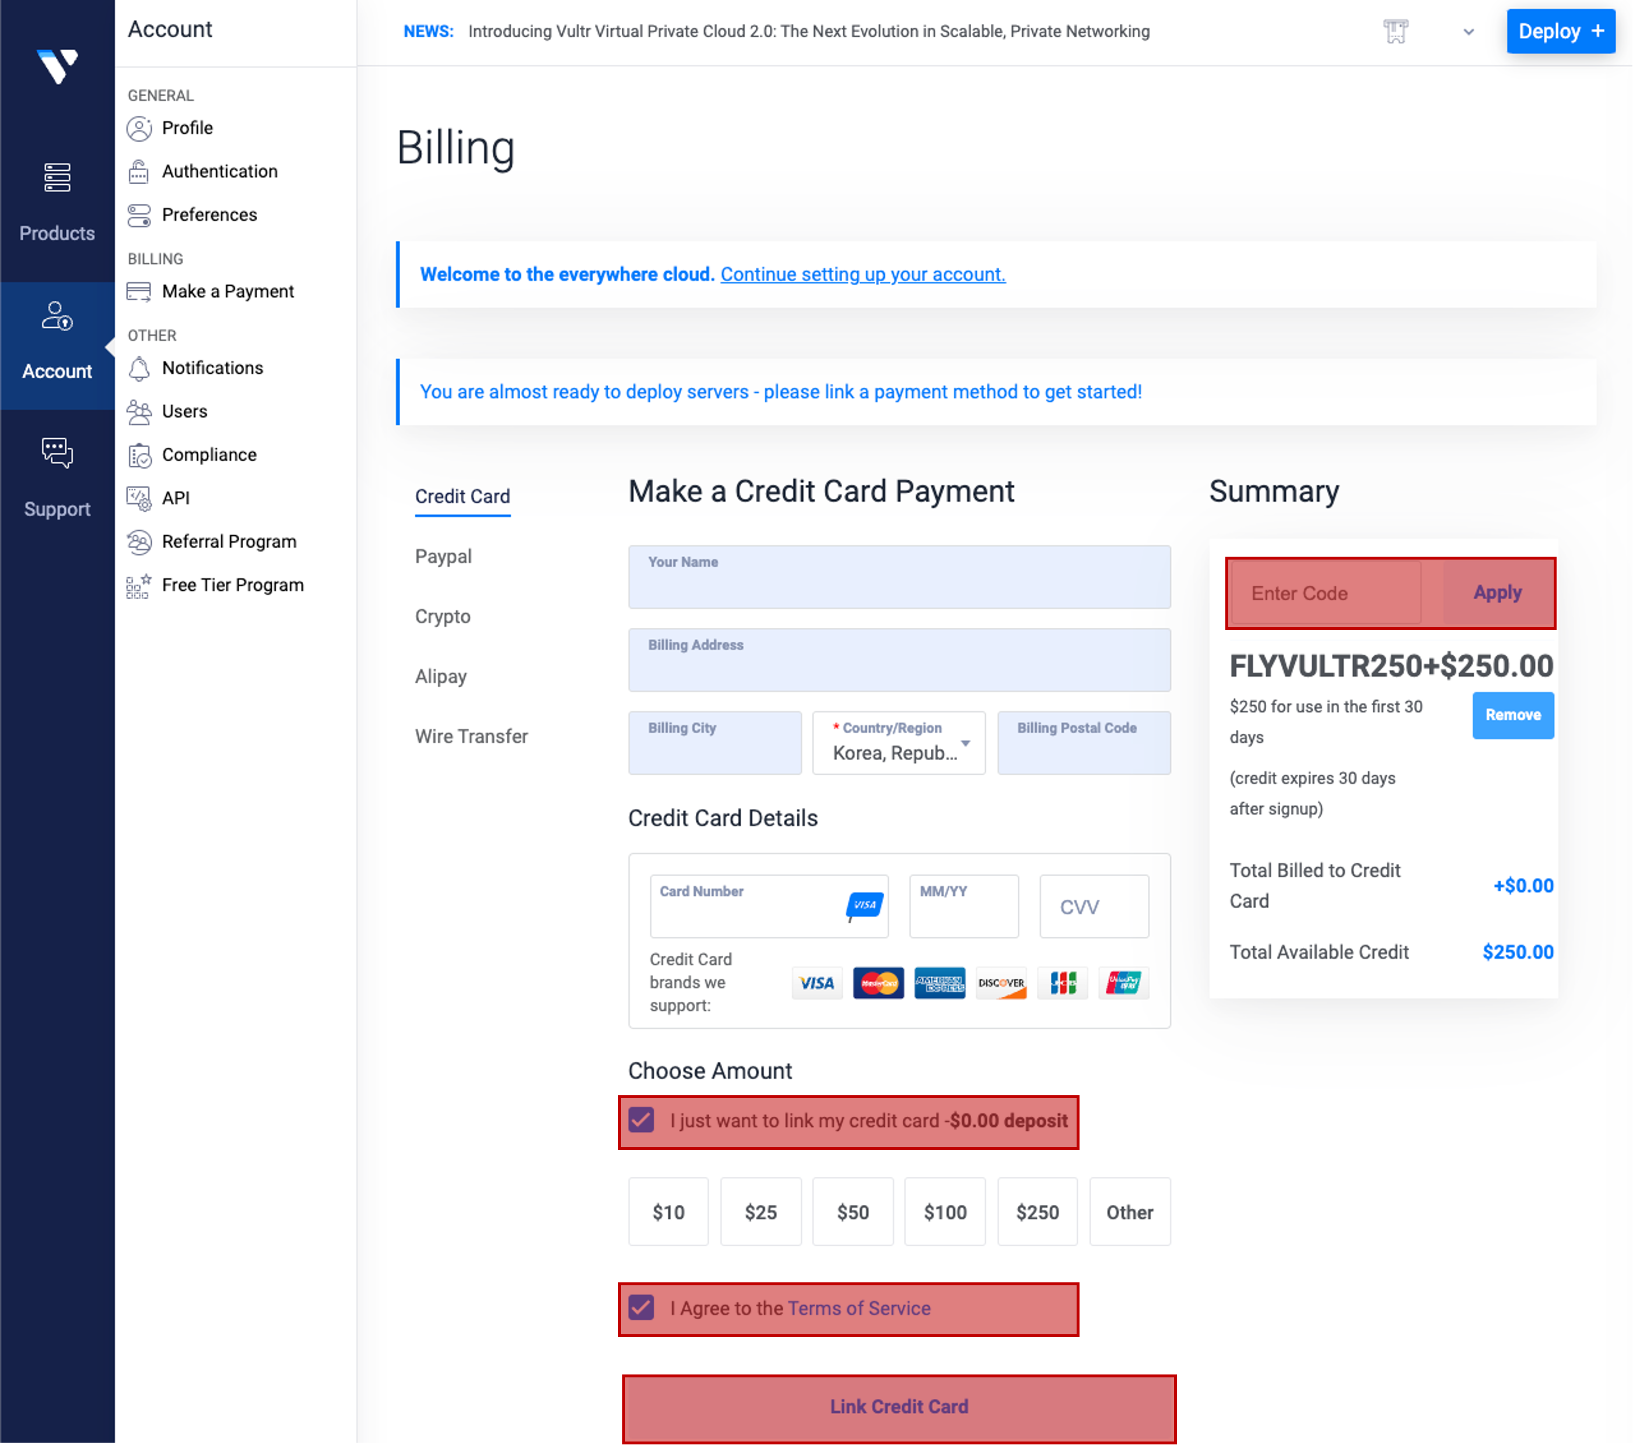The width and height of the screenshot is (1633, 1445).
Task: Open the API sidebar icon
Action: pyautogui.click(x=139, y=498)
